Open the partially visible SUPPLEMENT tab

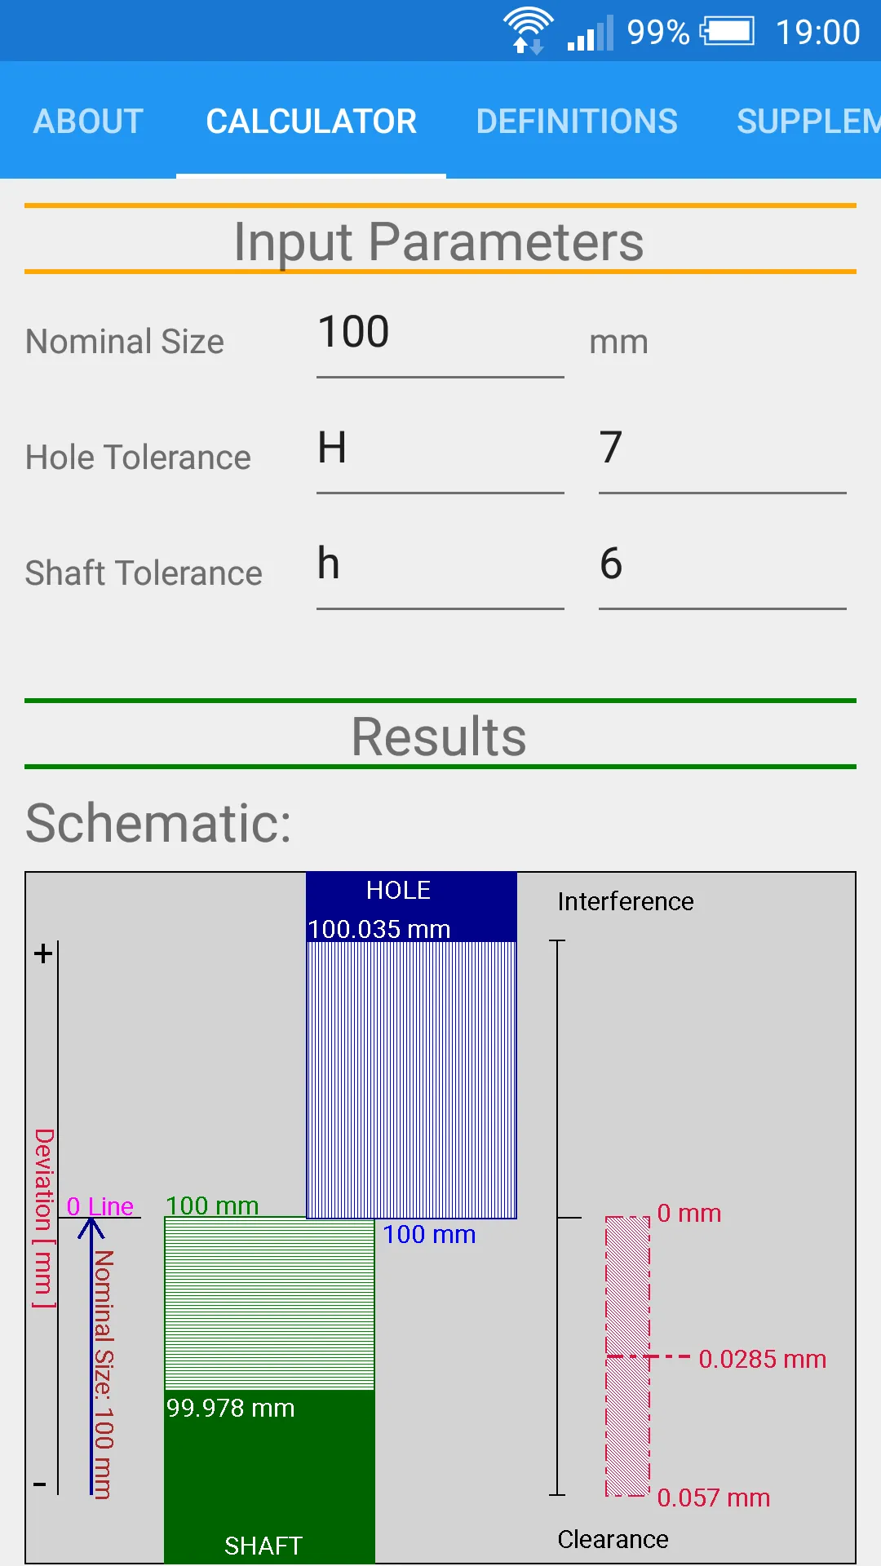[808, 121]
